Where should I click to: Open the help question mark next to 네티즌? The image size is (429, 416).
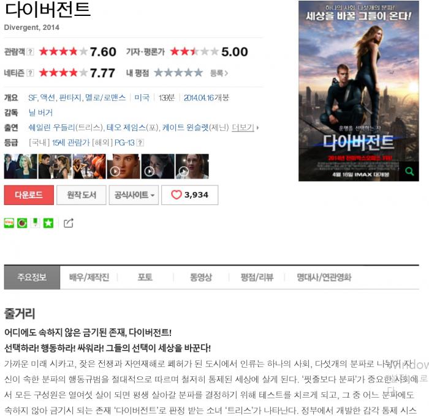click(x=31, y=73)
